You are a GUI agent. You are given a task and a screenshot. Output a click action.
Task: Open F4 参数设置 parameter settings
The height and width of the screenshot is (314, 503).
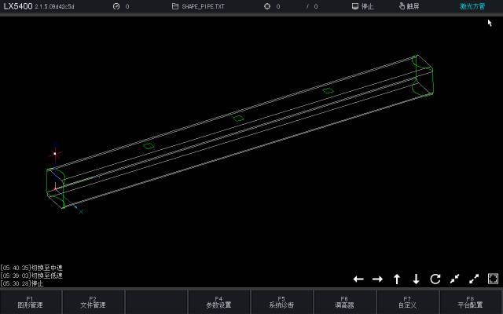(x=218, y=302)
